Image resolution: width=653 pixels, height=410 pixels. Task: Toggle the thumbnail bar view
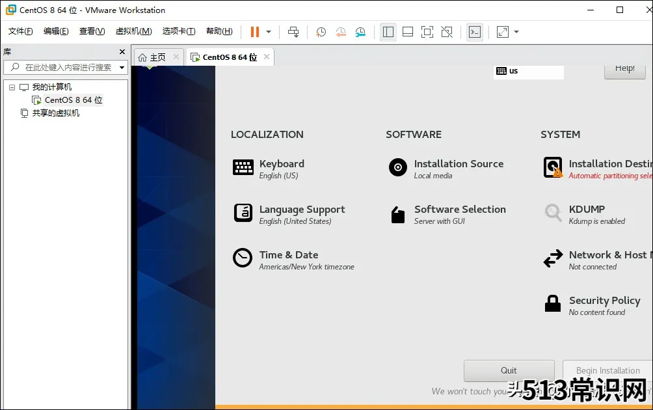[408, 32]
